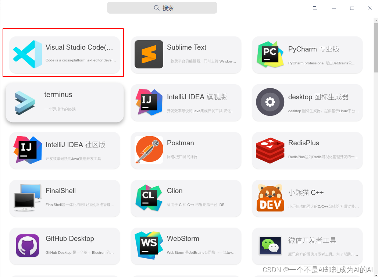378x277 pixels.
Task: Close the app store window
Action: pyautogui.click(x=370, y=8)
